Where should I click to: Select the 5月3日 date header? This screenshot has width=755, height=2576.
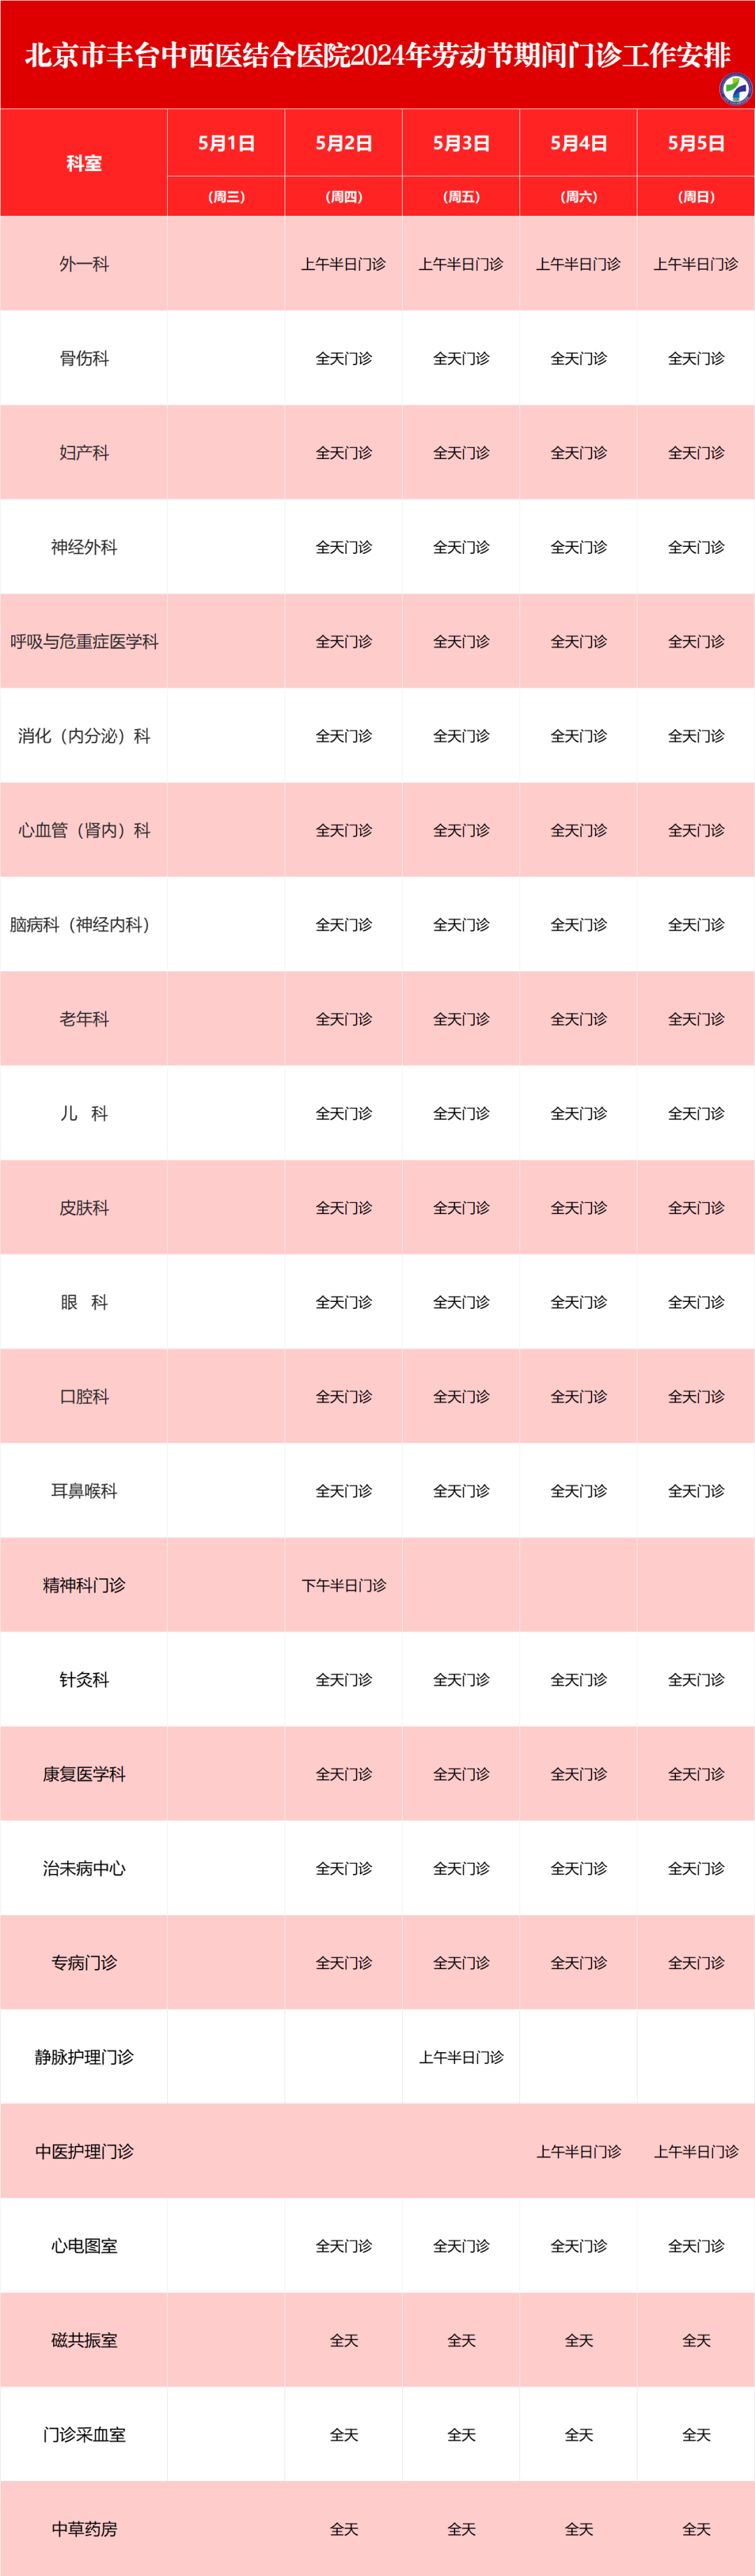[x=461, y=143]
